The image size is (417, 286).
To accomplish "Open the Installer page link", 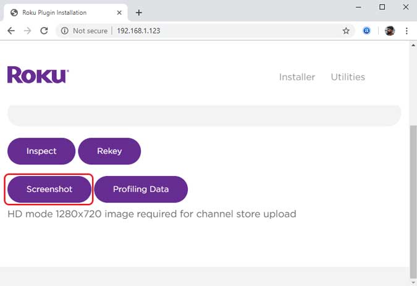I will [x=297, y=77].
